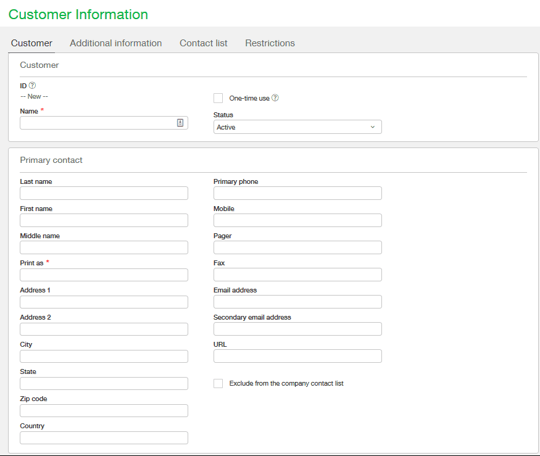Select the Restrictions tab
Screen dimensions: 540x456
270,43
